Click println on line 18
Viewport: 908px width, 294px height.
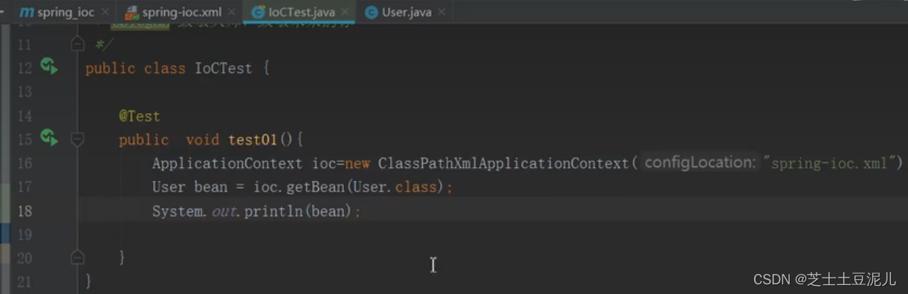[x=273, y=212]
